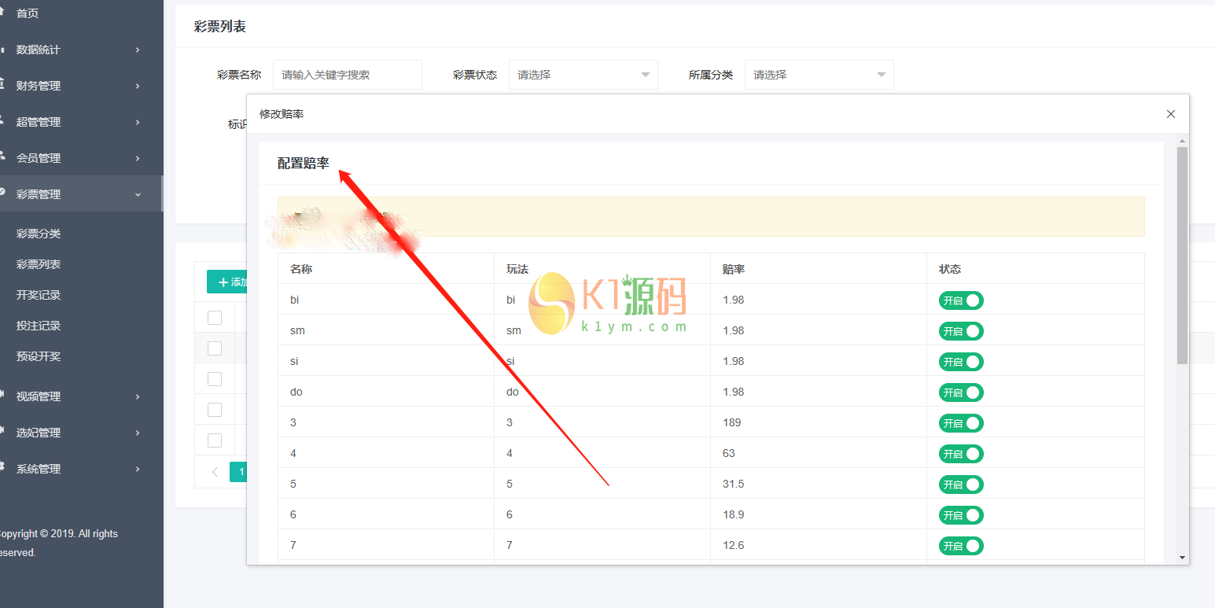Click sm in the 名称 column

click(297, 330)
